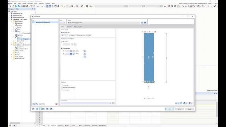This screenshot has height=127, width=226.
Task: Select Sections in the Navigator tree
Action: (x=20, y=25)
